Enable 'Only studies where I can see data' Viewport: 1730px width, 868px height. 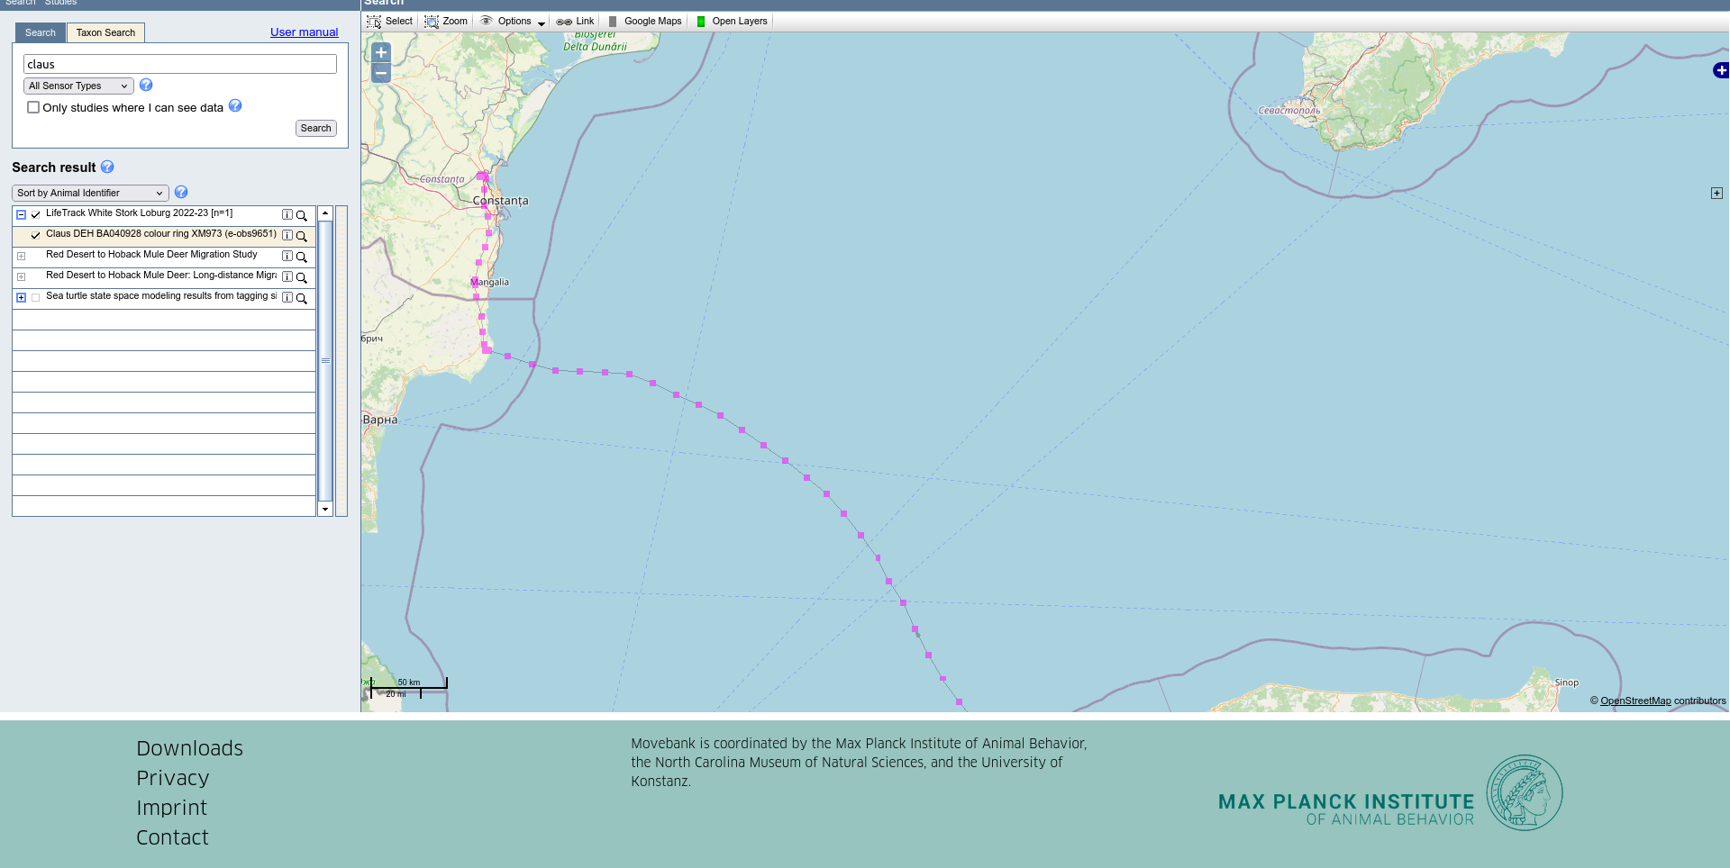click(33, 108)
